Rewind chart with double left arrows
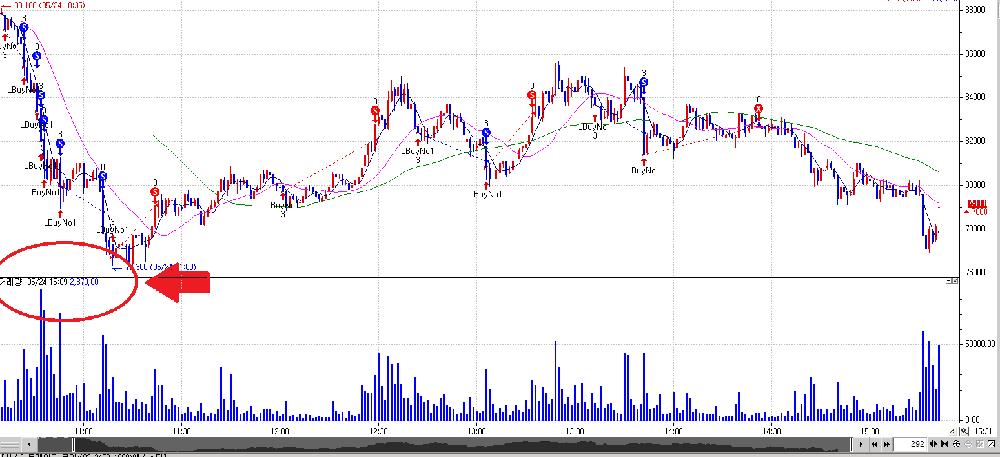Screen dimensions: 1000x457 click(x=873, y=444)
